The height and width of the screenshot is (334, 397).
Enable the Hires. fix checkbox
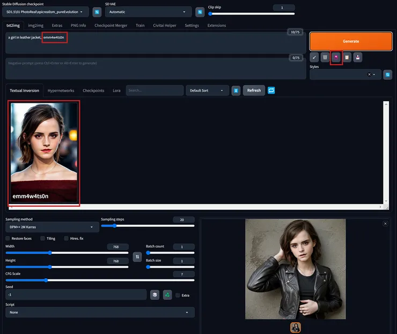[x=66, y=238]
